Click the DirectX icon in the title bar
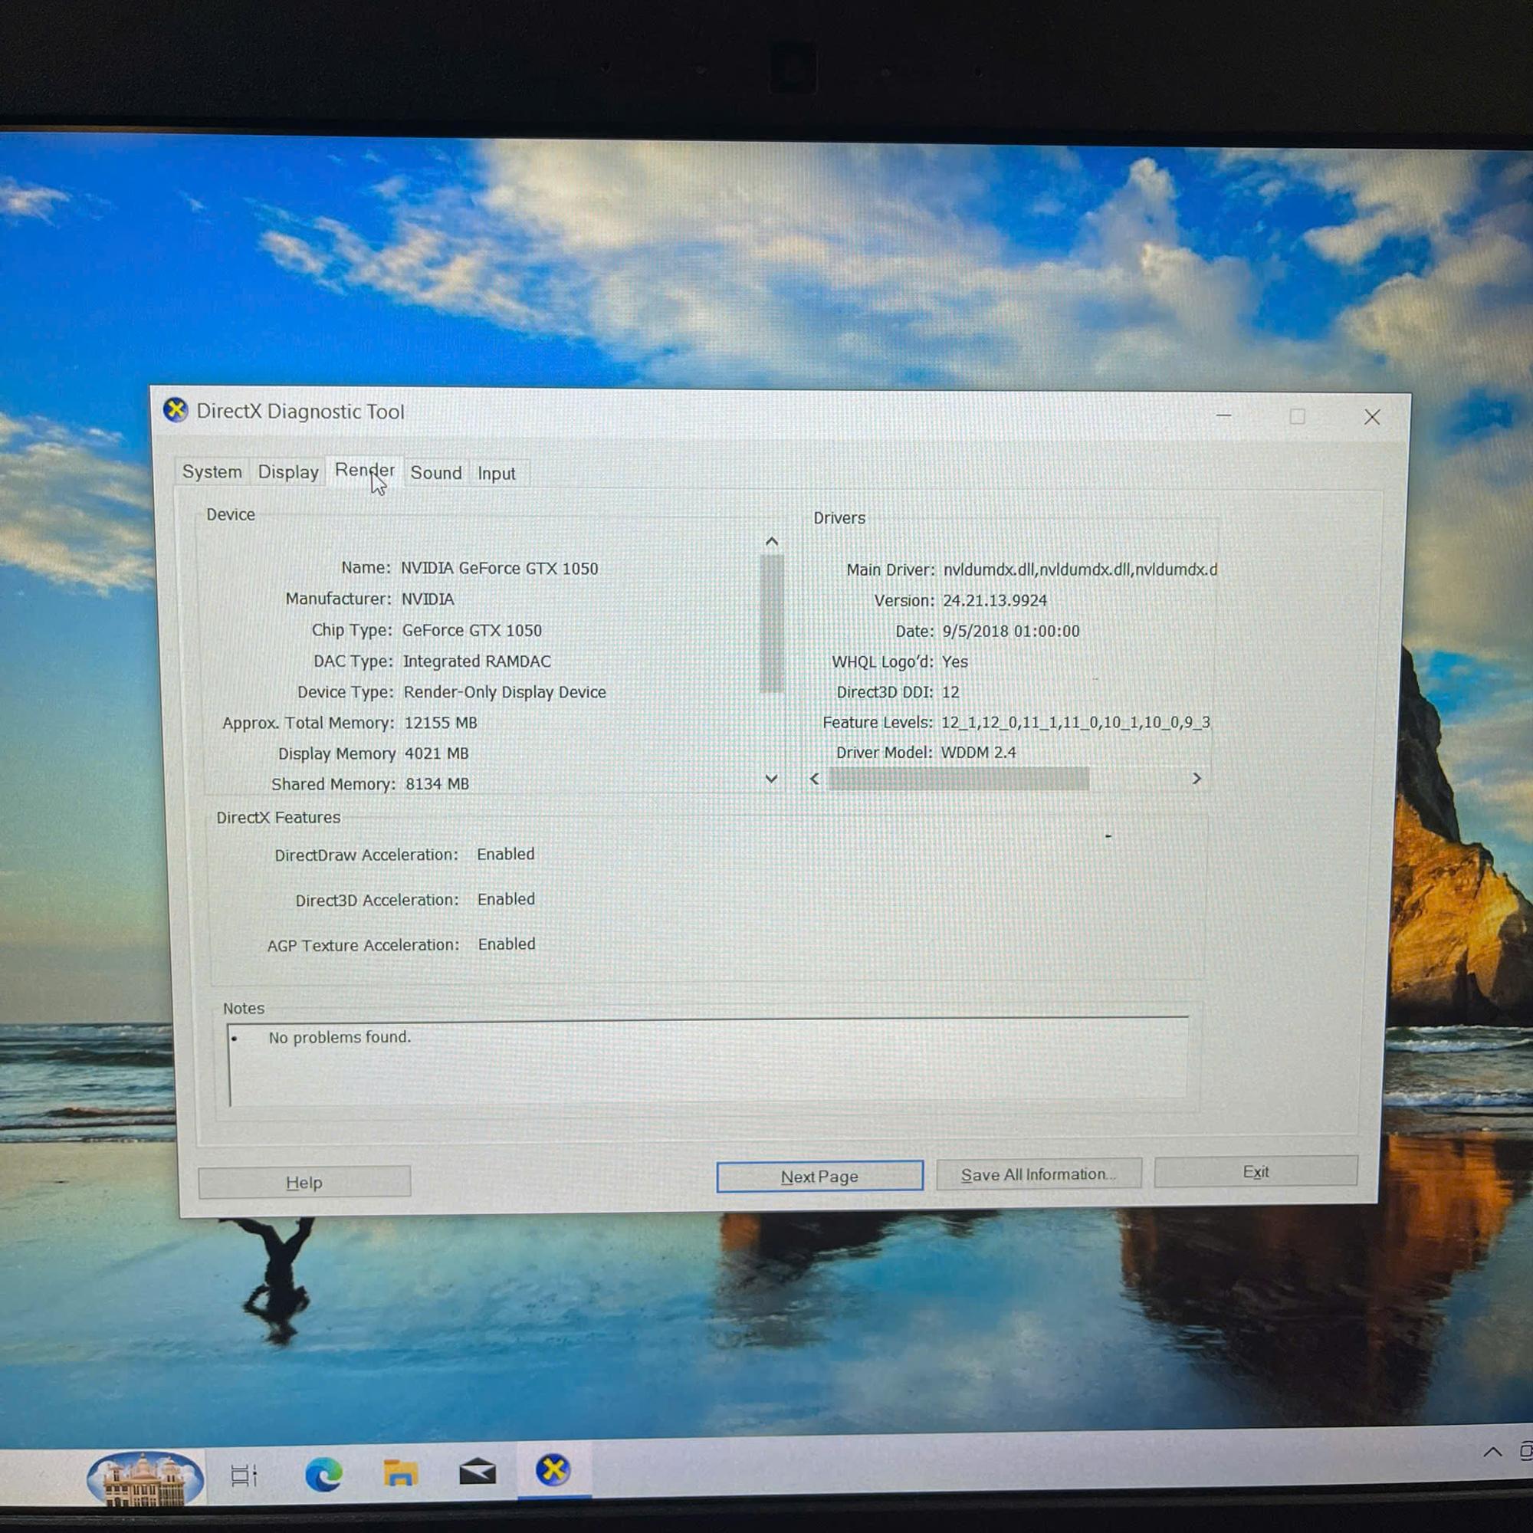Viewport: 1533px width, 1533px height. pos(176,410)
